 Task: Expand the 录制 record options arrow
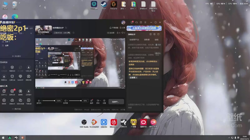coord(100,100)
